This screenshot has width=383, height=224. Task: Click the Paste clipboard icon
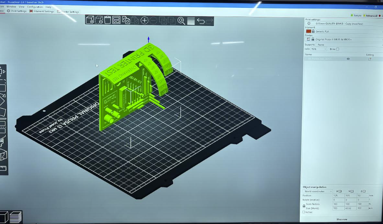pos(135,20)
